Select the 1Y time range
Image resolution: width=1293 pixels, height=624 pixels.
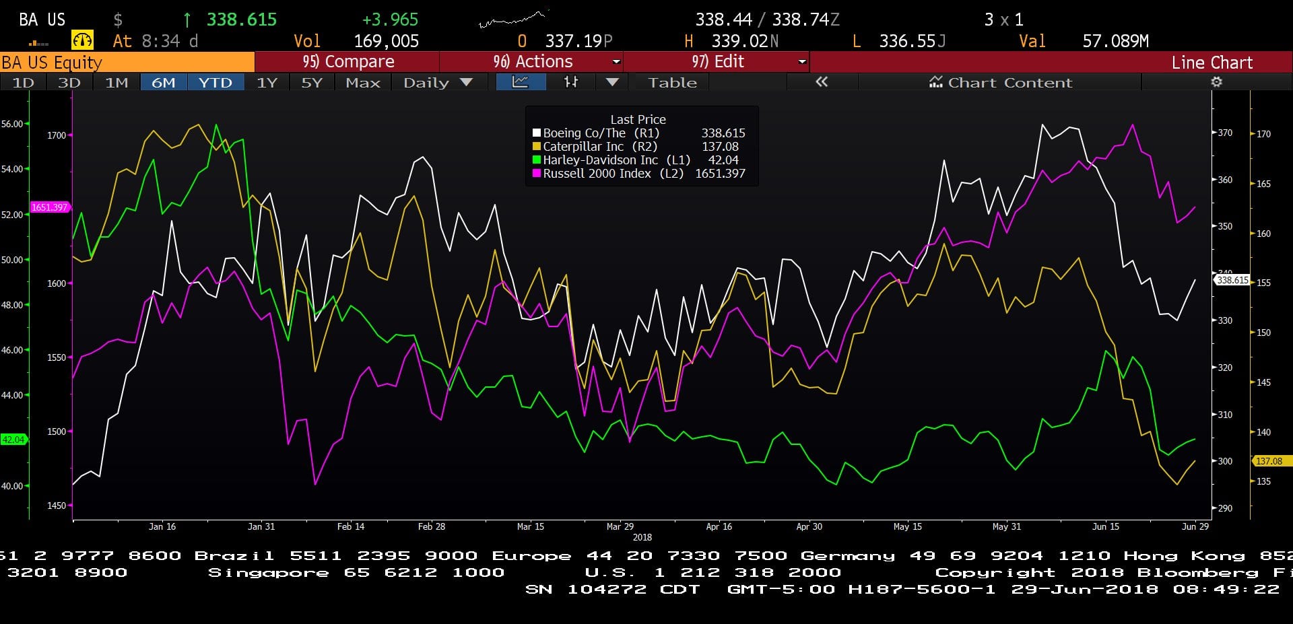267,82
